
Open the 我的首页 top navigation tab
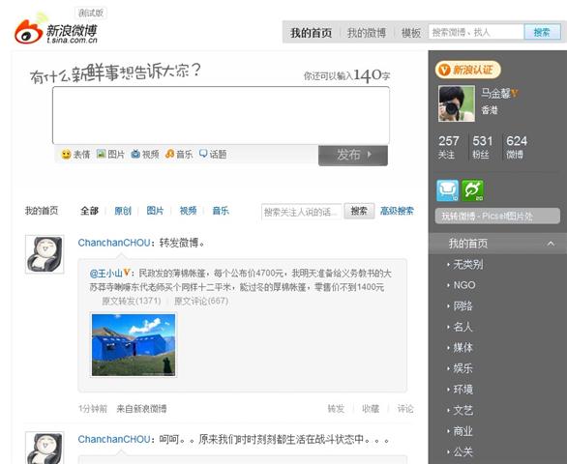(311, 33)
